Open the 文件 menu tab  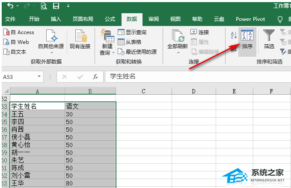10,19
